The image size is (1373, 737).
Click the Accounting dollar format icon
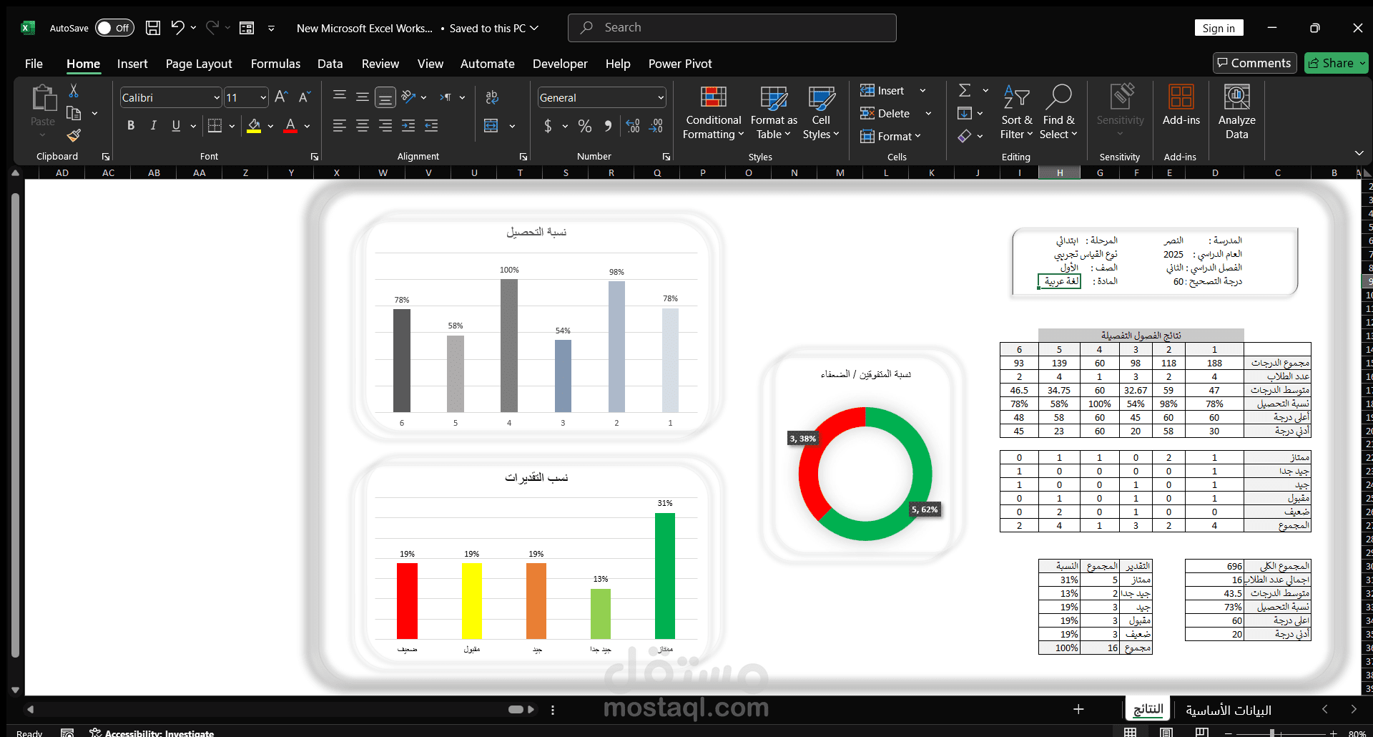point(548,126)
